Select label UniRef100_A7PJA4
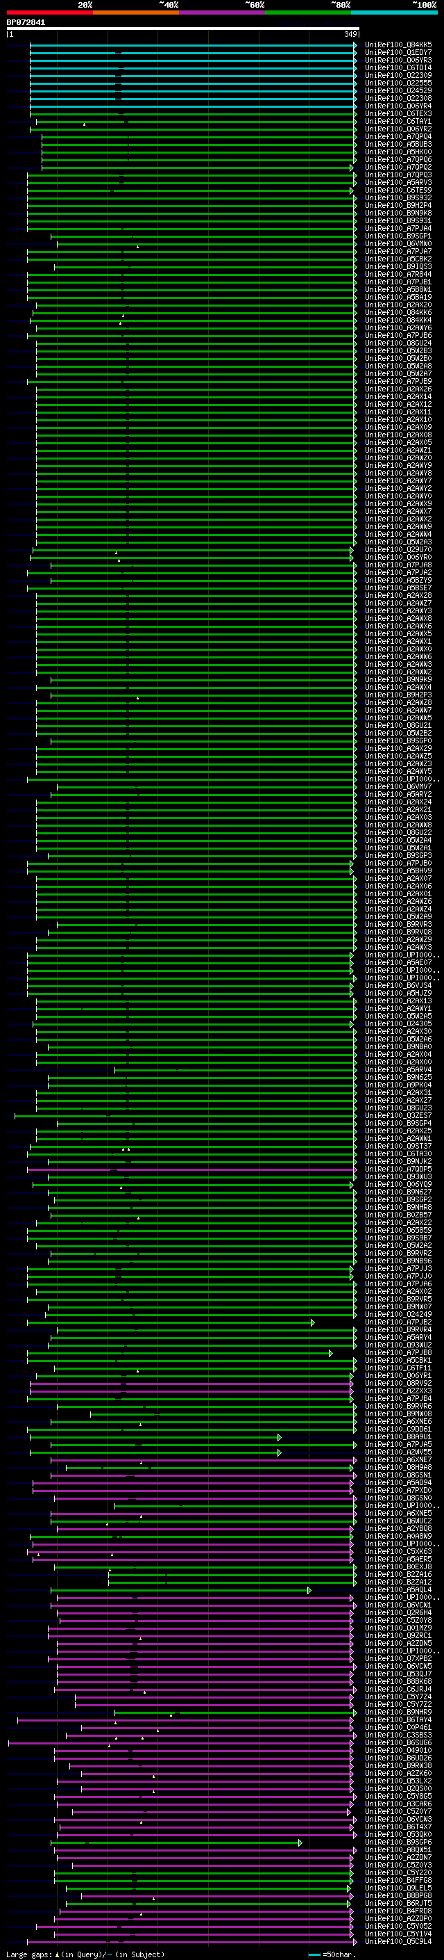Screen dimensions: 444x1960 [398, 228]
